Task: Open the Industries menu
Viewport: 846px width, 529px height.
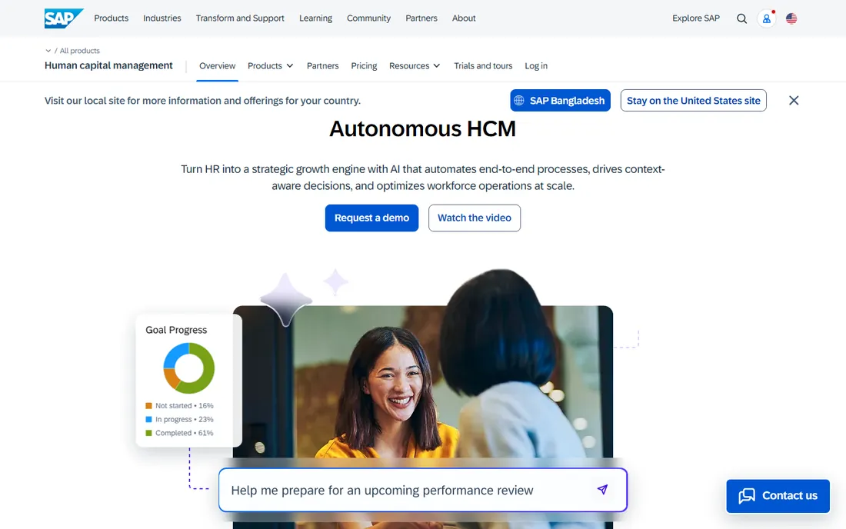Action: pyautogui.click(x=162, y=18)
